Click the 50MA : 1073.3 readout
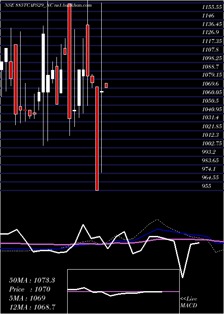224x314 pixels. click(x=32, y=280)
